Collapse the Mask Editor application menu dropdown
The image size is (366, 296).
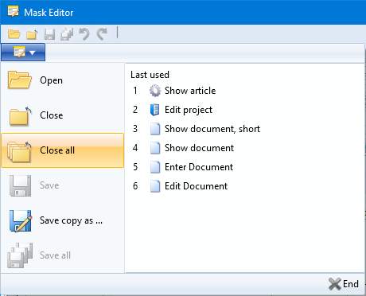pyautogui.click(x=23, y=53)
